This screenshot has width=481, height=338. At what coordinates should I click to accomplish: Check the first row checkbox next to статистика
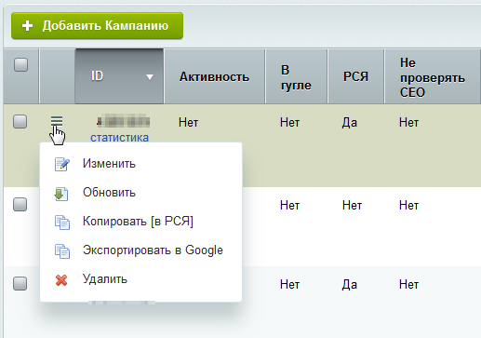coord(20,121)
